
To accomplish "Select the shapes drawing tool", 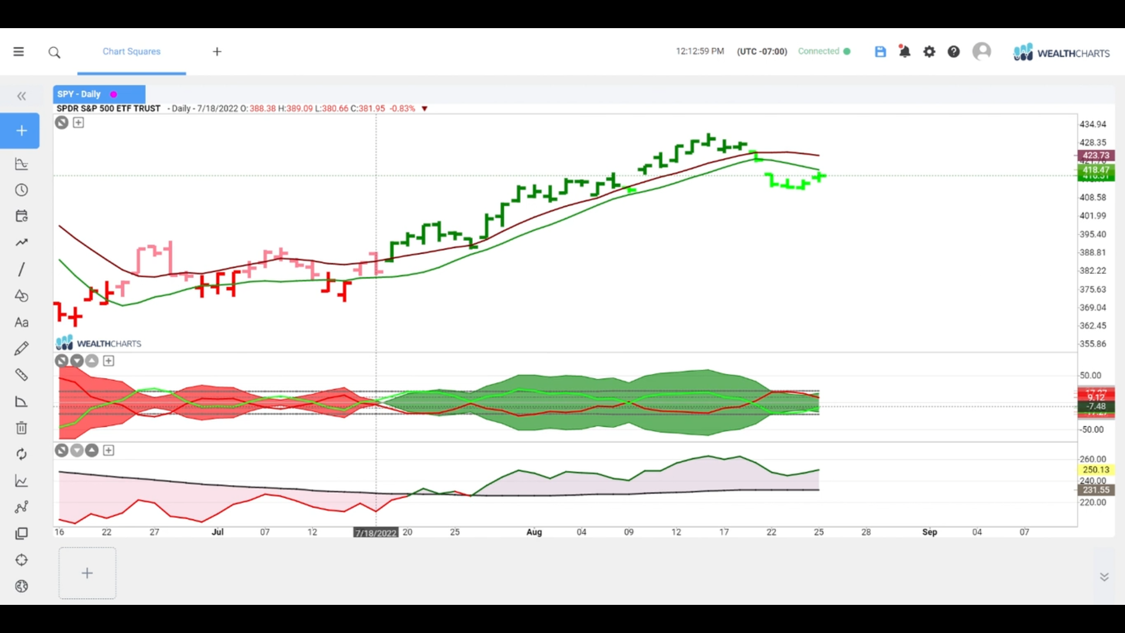I will pos(22,296).
